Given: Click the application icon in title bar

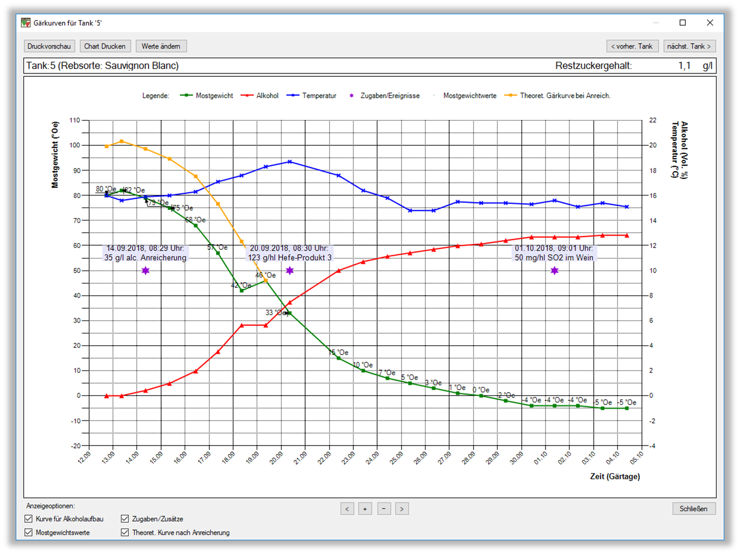Looking at the screenshot, I should click(x=26, y=23).
